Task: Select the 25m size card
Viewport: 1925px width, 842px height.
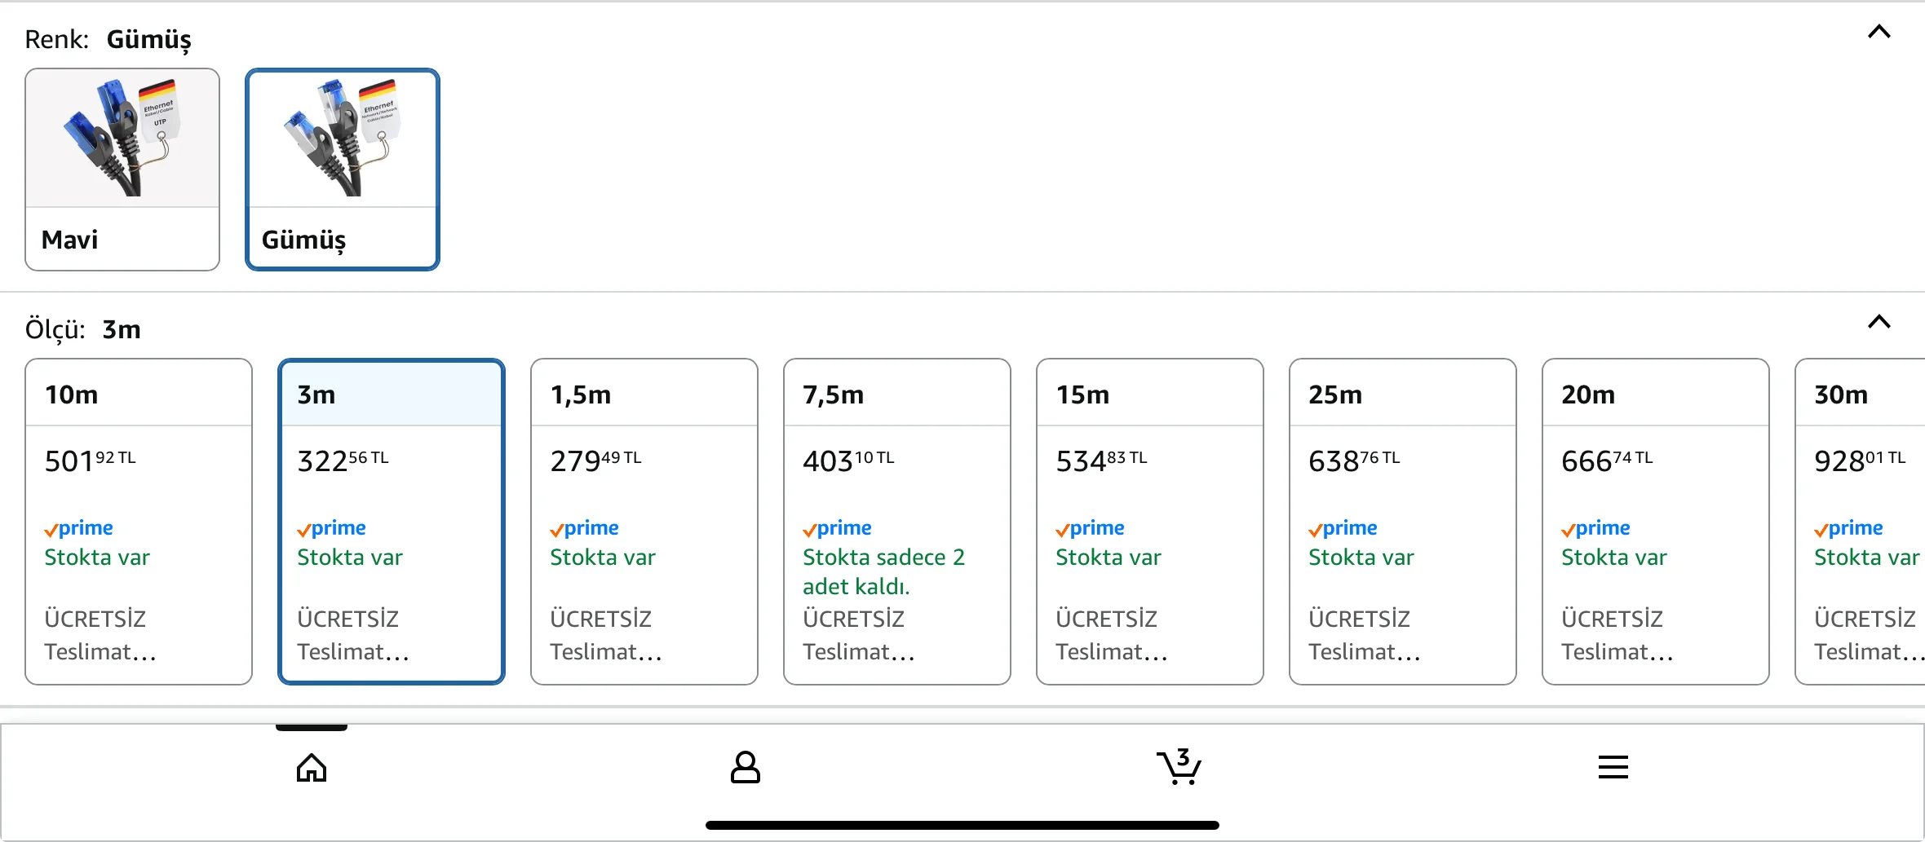Action: click(x=1403, y=395)
